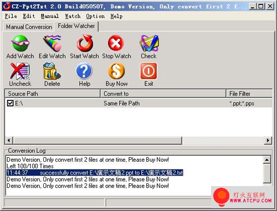The image size is (277, 211).
Task: Click the Source Path column header
Action: (x=52, y=94)
